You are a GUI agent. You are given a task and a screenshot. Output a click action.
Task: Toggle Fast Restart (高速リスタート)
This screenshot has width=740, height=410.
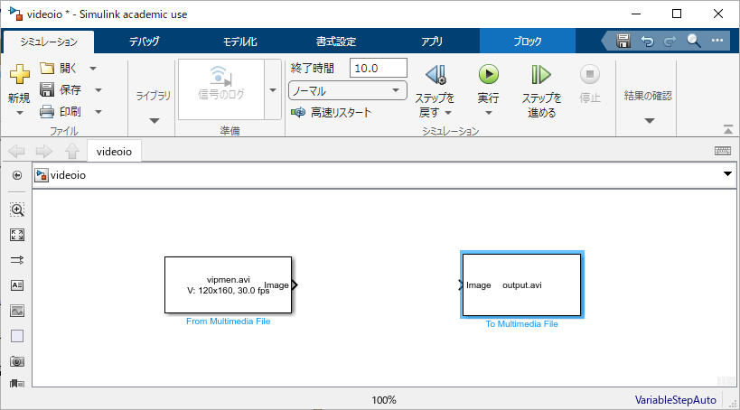(x=331, y=113)
